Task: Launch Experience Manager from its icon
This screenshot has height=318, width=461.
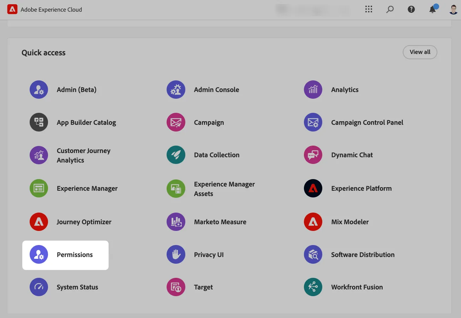Action: 39,188
